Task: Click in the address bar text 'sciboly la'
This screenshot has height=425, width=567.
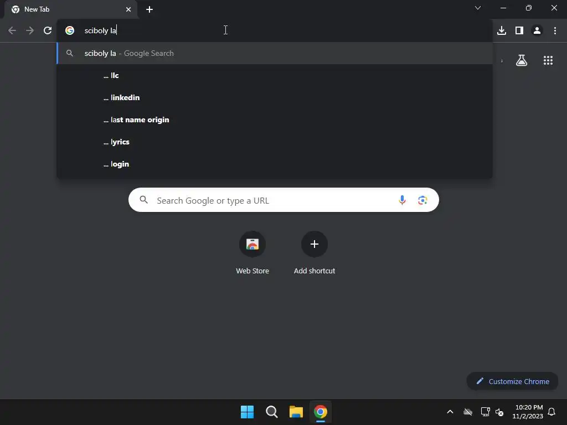Action: click(x=100, y=30)
